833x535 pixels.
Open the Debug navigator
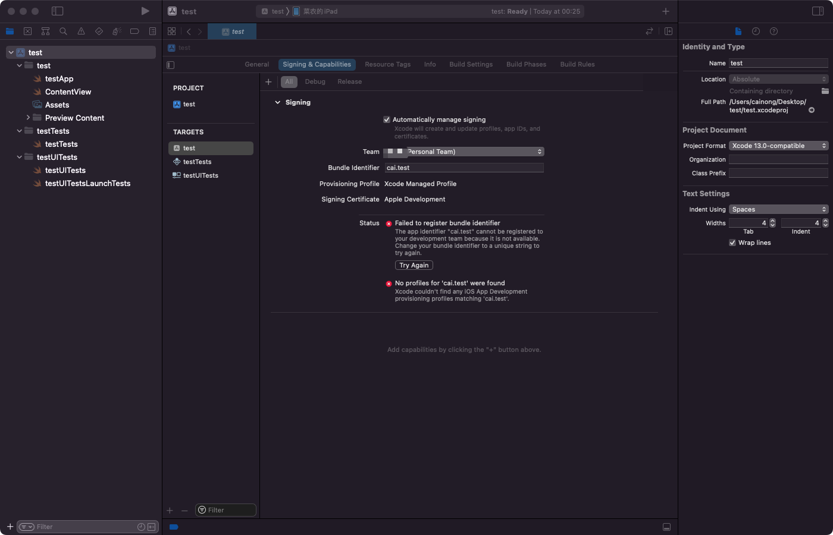point(117,32)
